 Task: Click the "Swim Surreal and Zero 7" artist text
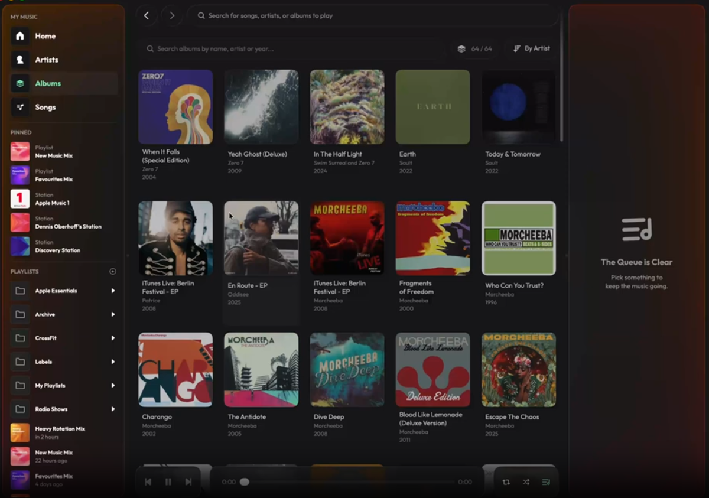344,163
